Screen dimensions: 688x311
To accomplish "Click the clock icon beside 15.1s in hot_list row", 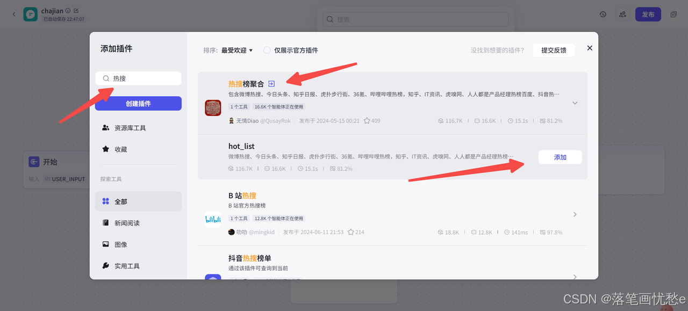I will (300, 169).
